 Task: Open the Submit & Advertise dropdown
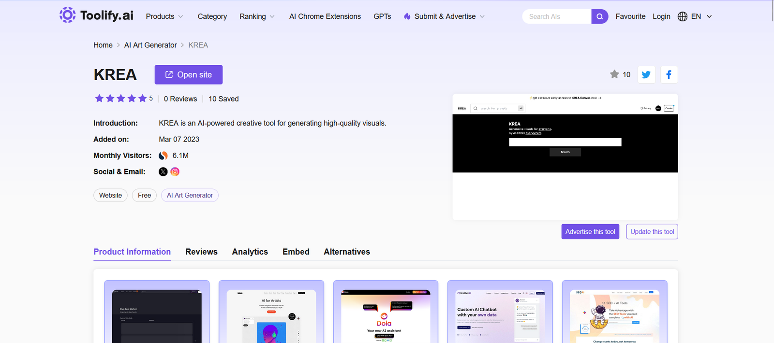444,16
